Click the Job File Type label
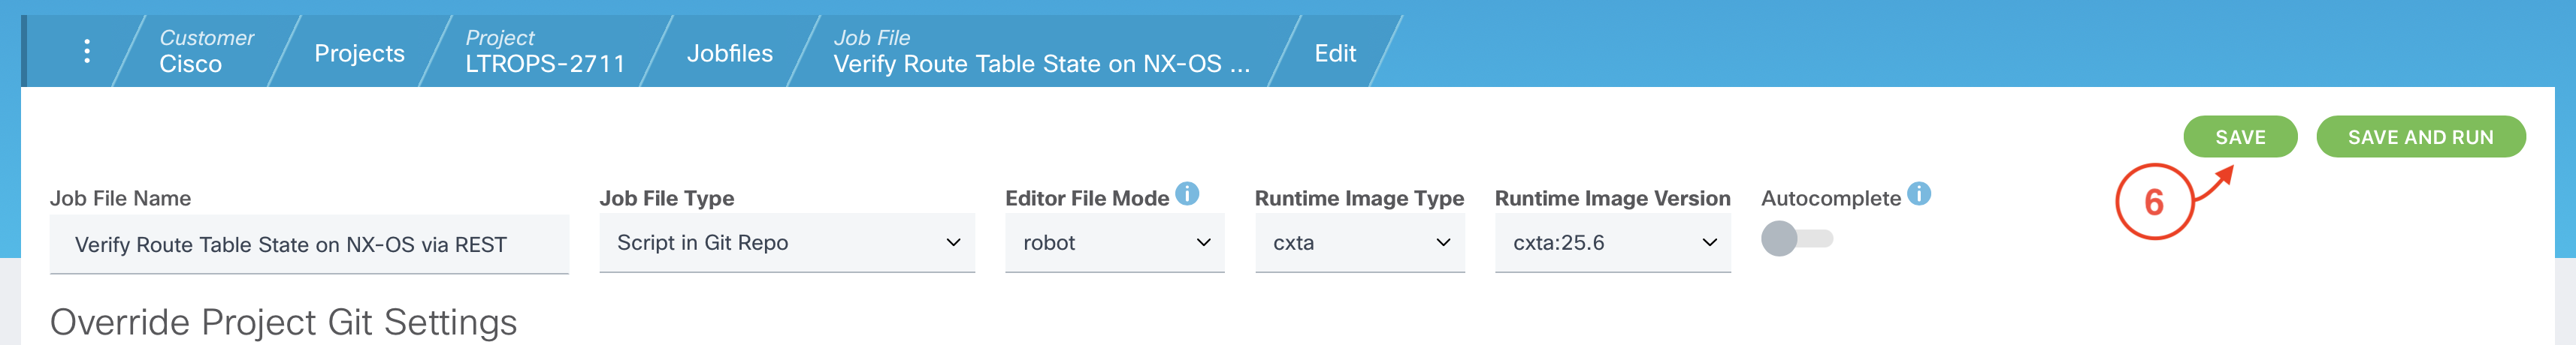Image resolution: width=2576 pixels, height=345 pixels. [666, 199]
